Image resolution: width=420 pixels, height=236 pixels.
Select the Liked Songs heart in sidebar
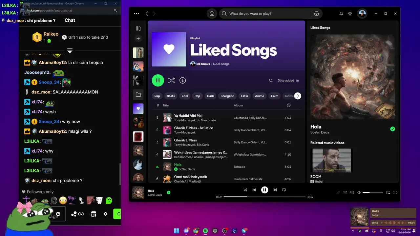pos(138,108)
